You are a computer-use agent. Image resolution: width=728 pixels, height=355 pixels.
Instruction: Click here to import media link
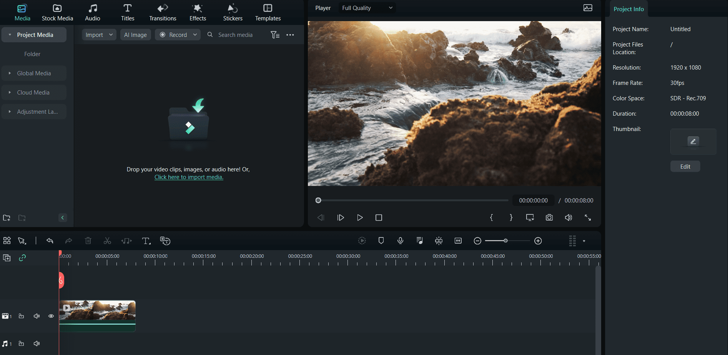(189, 177)
